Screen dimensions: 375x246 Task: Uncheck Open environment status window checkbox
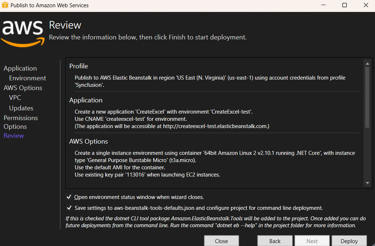69,197
